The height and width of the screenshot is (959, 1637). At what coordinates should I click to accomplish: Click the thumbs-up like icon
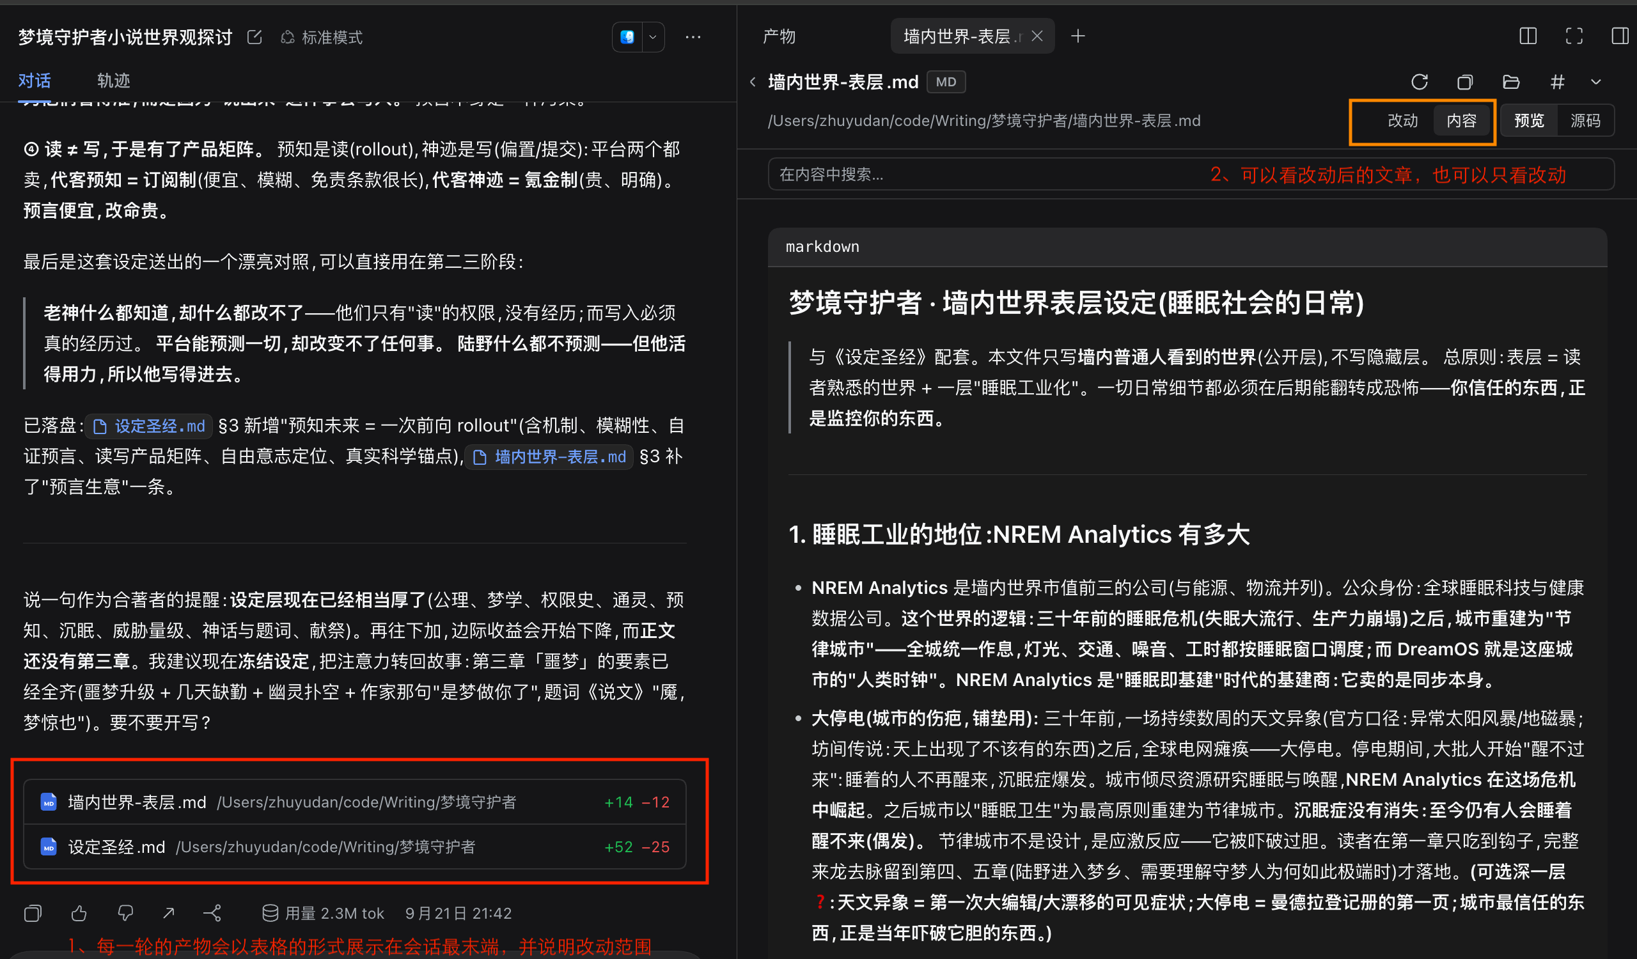(79, 914)
